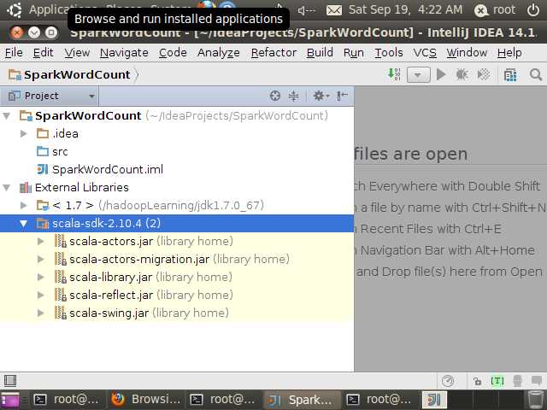Open the first root@... terminal taskbar button
547x410 pixels.
(67, 399)
